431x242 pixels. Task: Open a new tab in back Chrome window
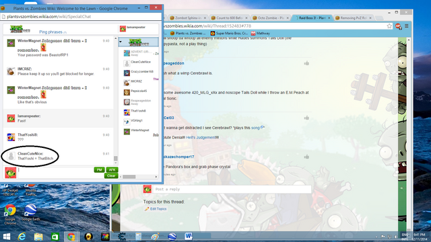pyautogui.click(x=379, y=18)
